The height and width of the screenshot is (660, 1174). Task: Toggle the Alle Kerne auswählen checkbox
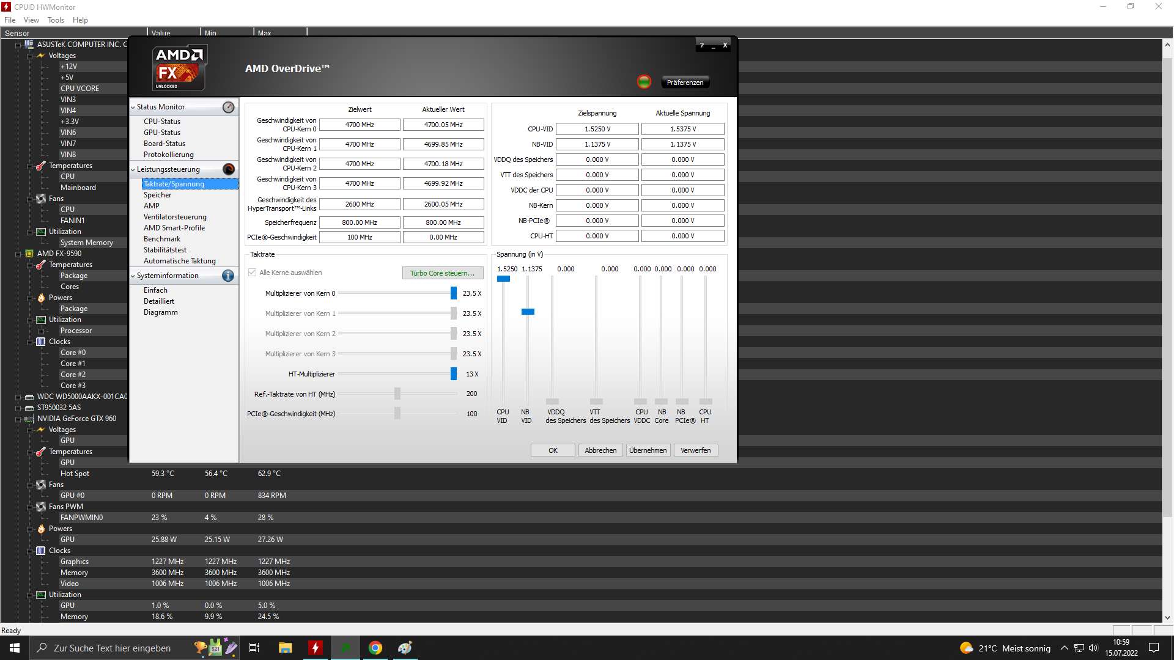[252, 273]
